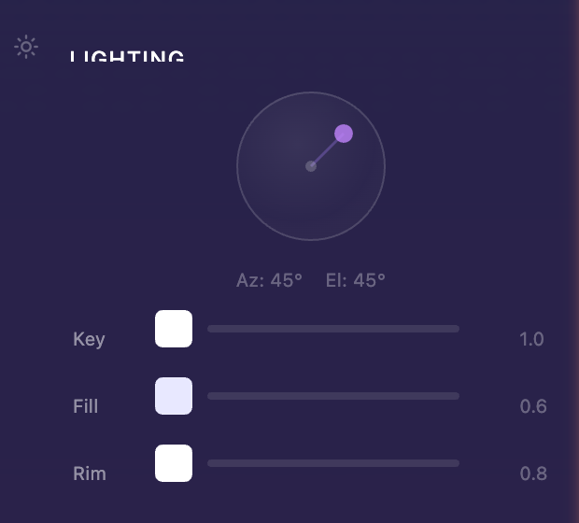The height and width of the screenshot is (523, 579).
Task: Click the El: 45° elevation readout
Action: click(x=355, y=280)
